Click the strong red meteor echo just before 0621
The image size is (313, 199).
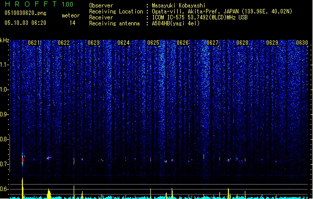click(x=22, y=160)
